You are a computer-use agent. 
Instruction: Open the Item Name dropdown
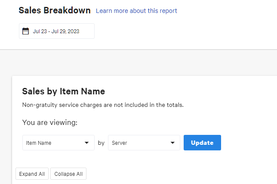[x=58, y=143]
